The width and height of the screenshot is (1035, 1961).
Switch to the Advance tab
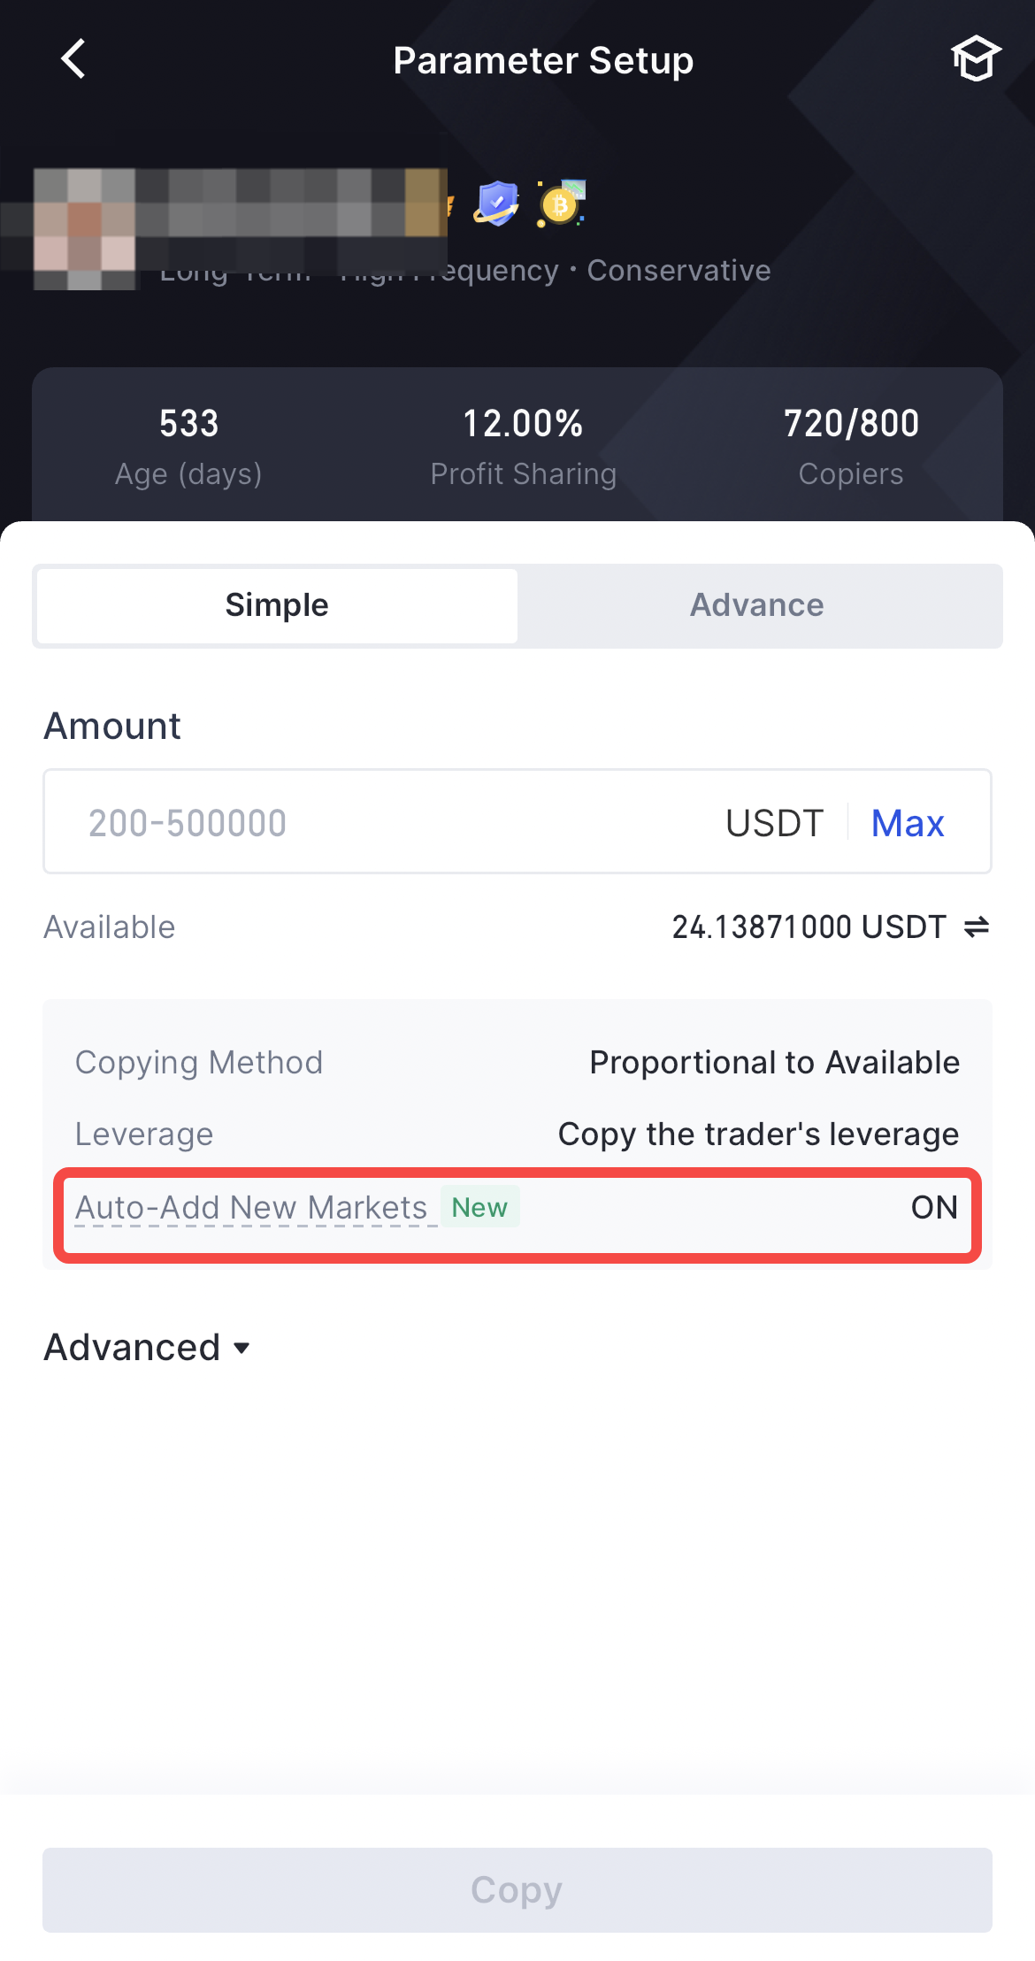(x=757, y=605)
